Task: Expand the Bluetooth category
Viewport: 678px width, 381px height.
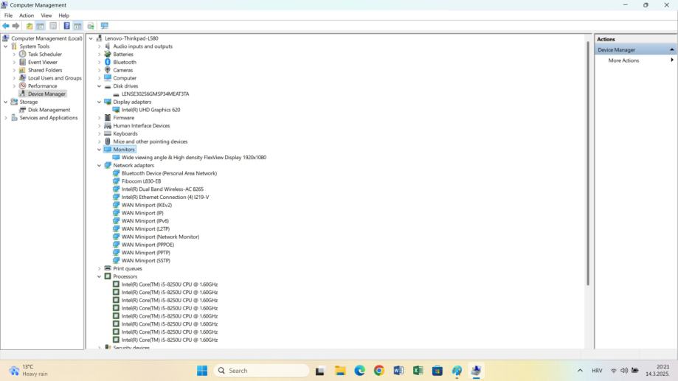Action: point(100,62)
